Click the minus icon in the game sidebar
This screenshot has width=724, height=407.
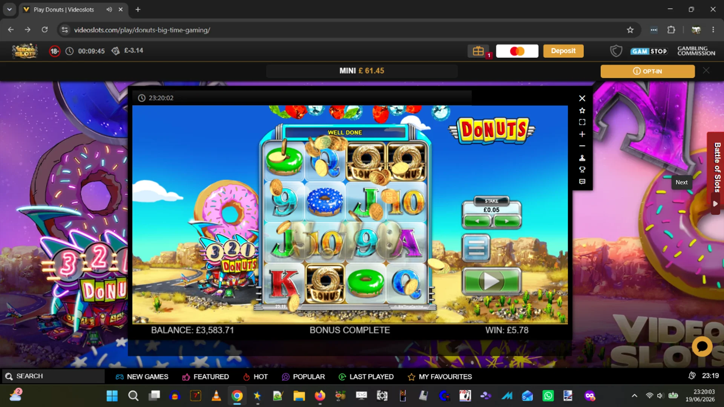(x=582, y=146)
